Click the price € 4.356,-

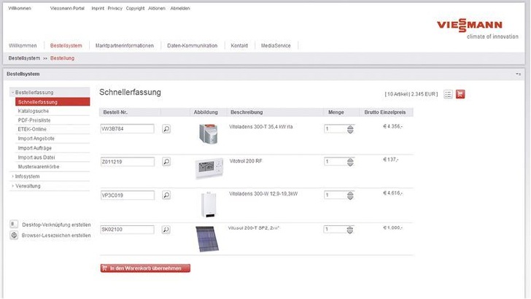(x=393, y=126)
